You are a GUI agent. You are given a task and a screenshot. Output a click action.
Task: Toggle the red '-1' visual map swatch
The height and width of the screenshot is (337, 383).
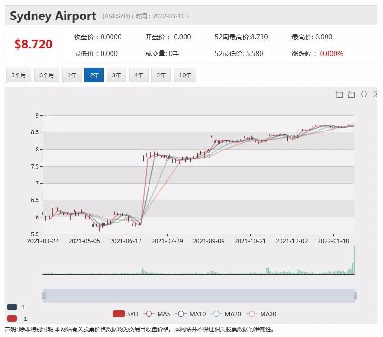point(12,318)
